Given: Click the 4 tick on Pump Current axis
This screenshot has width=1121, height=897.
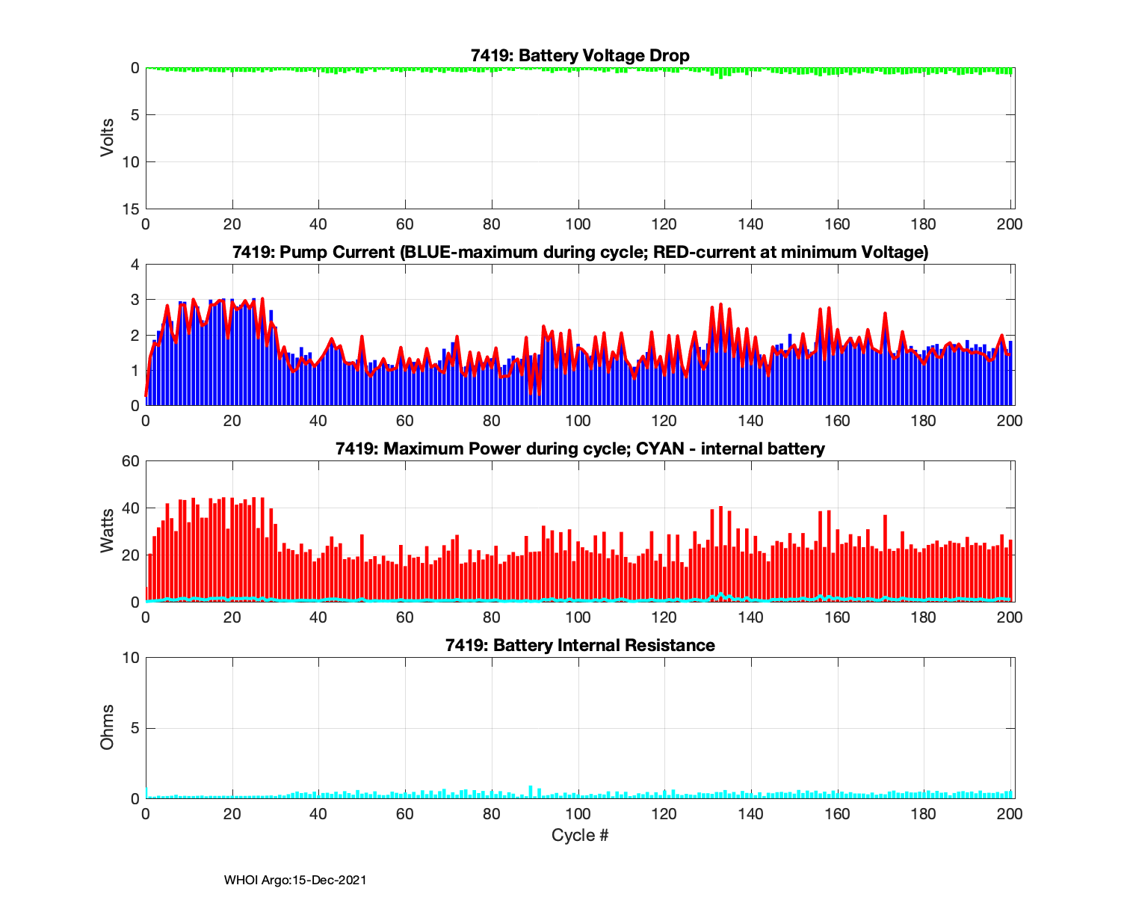Looking at the screenshot, I should [135, 265].
